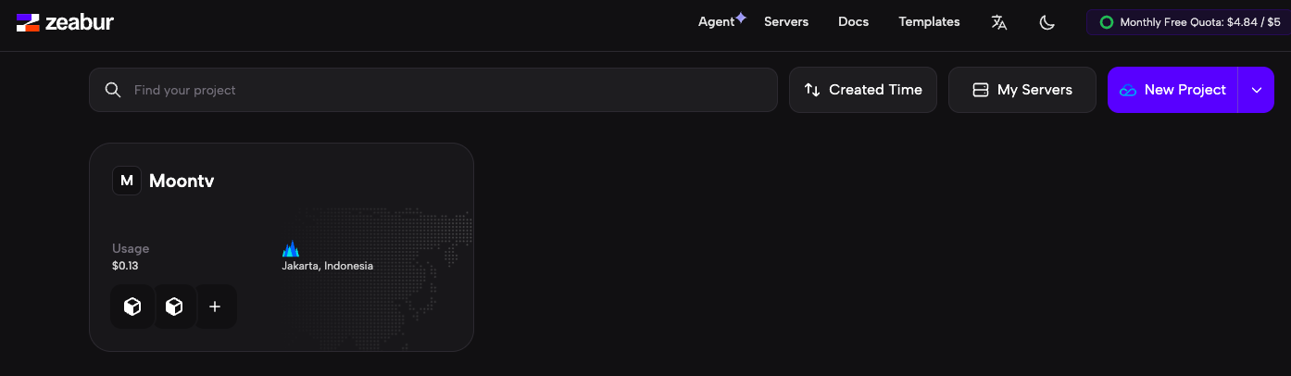Click the magnifying glass search icon
Image resolution: width=1291 pixels, height=376 pixels.
pos(113,90)
